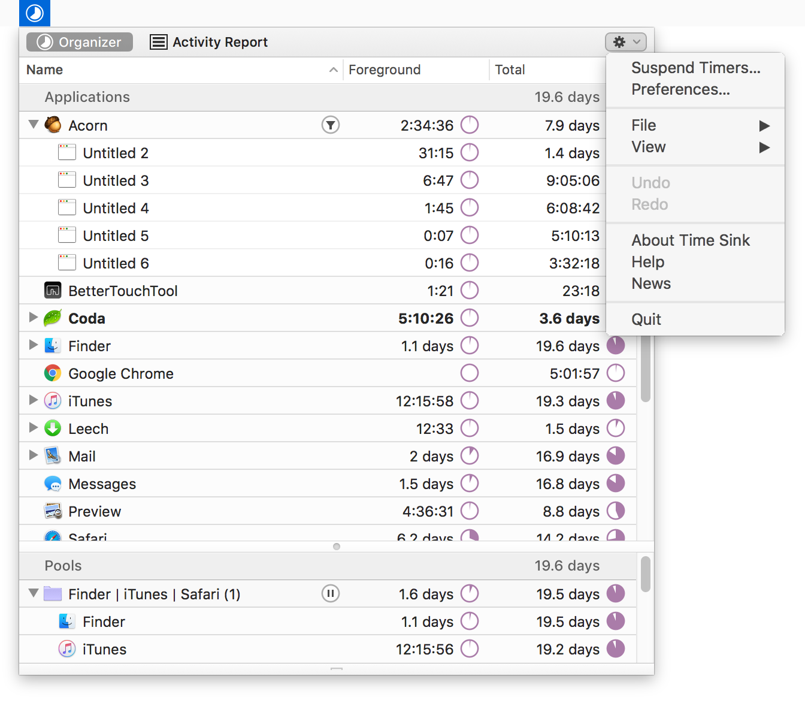Click the BetterTouchTool app icon
805x712 pixels.
click(x=53, y=290)
